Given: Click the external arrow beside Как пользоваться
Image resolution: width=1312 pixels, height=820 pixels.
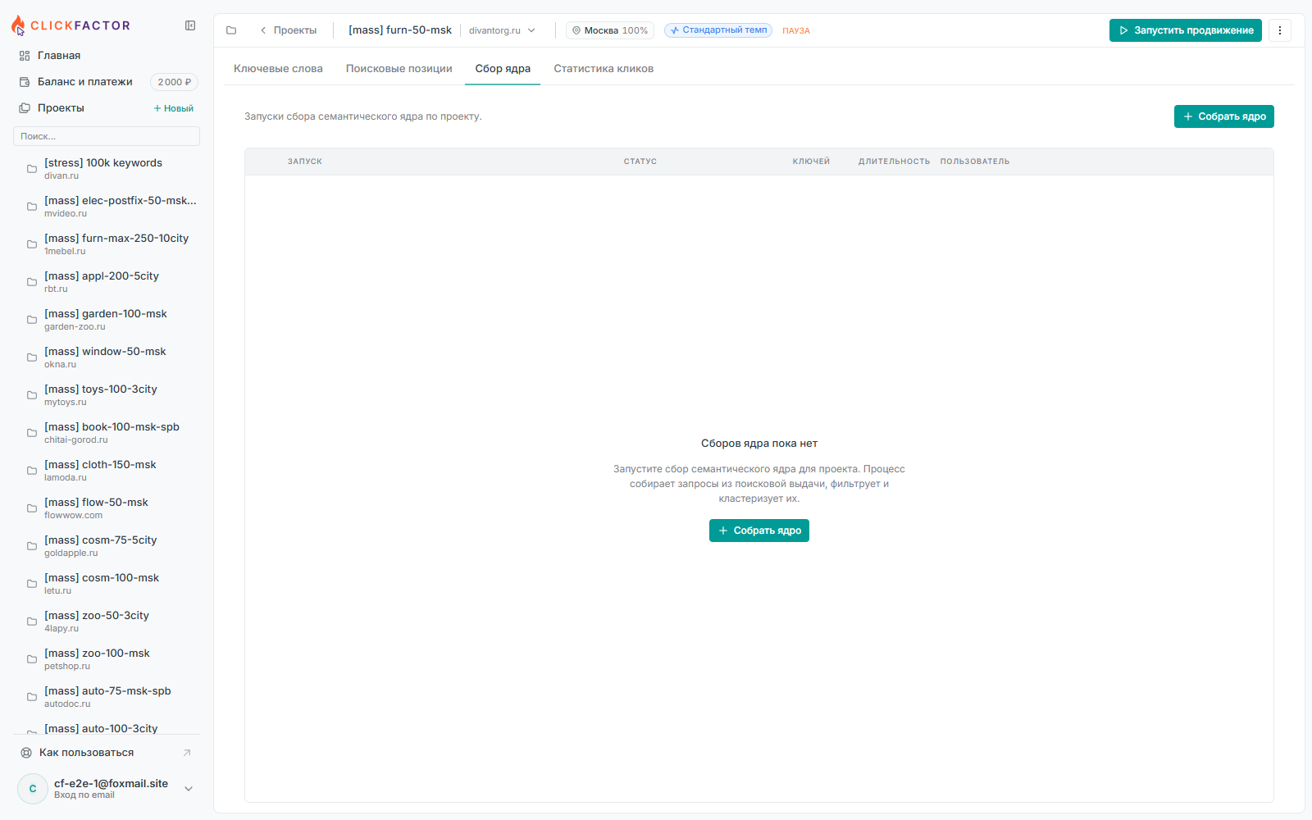Looking at the screenshot, I should (187, 753).
